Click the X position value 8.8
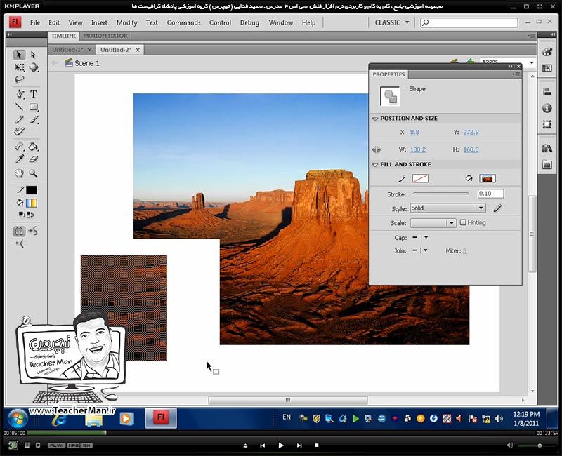Screen dimensions: 562x456 click(x=414, y=132)
